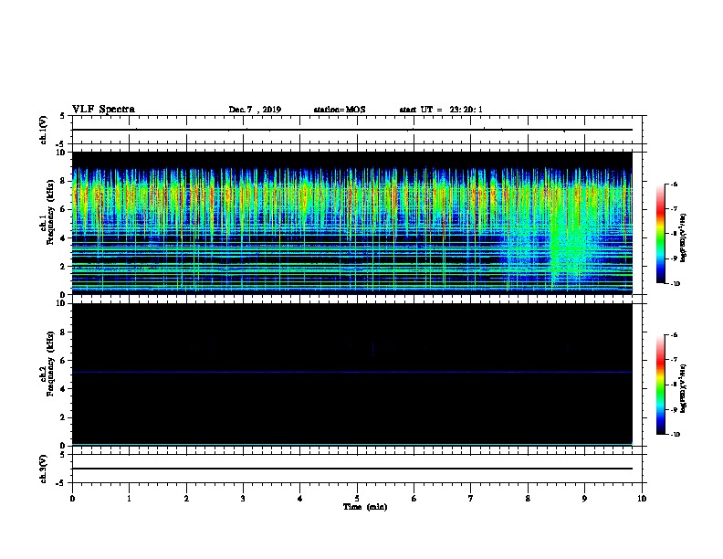Select the ch.1 "Frequency (kHz)" axis label
Viewport: 723px width, 559px height.
point(50,212)
